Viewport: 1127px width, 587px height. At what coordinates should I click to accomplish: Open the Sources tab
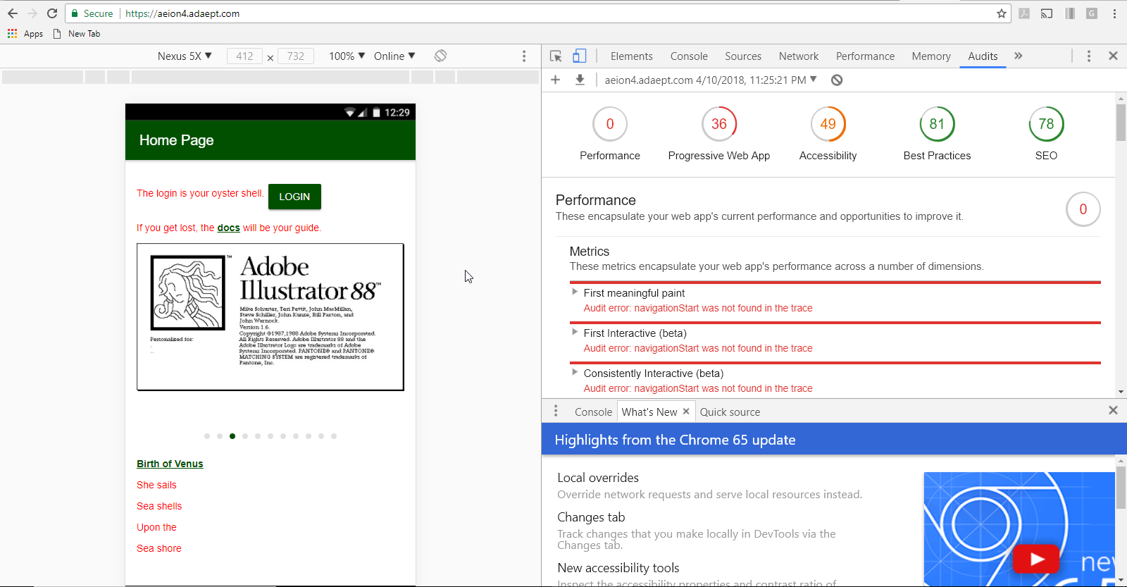pyautogui.click(x=743, y=56)
